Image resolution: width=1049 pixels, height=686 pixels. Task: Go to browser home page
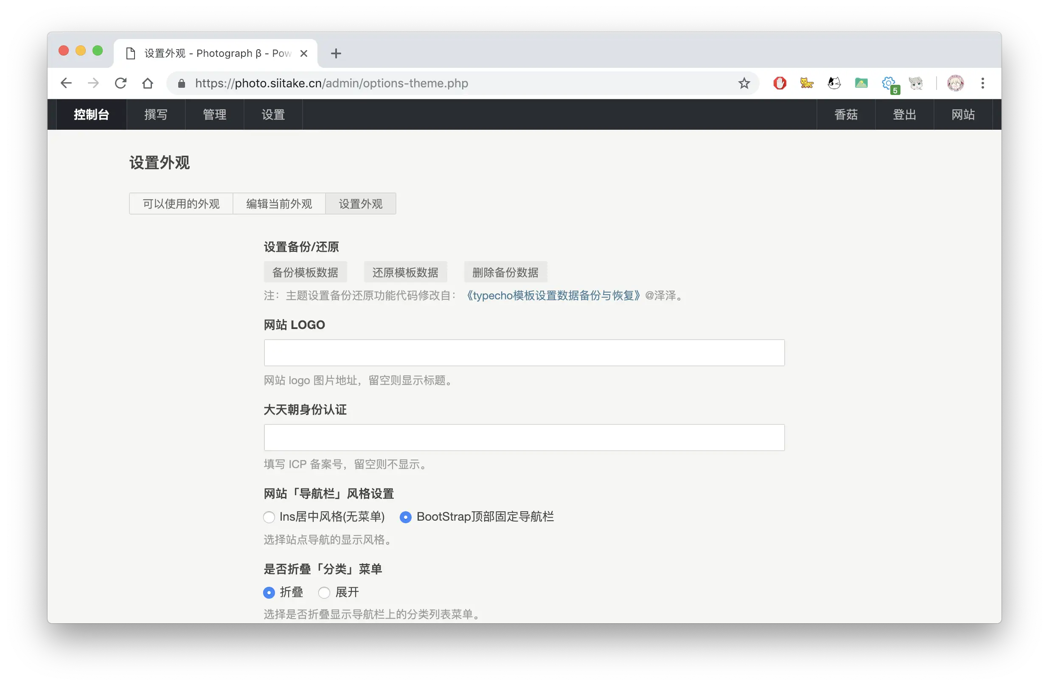click(148, 83)
